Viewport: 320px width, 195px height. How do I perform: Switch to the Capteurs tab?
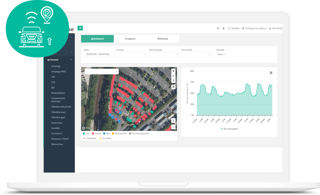130,39
